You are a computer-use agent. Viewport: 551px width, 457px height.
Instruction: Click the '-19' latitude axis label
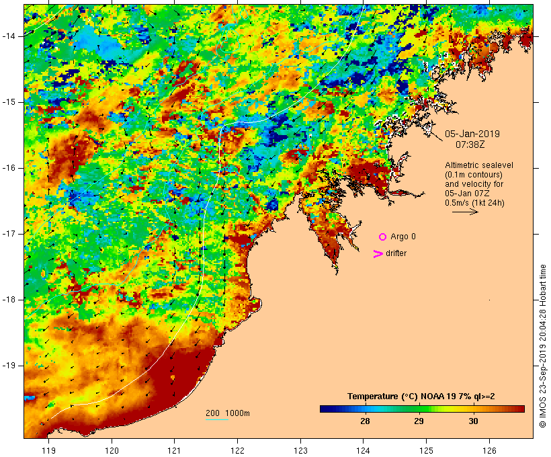[8, 366]
